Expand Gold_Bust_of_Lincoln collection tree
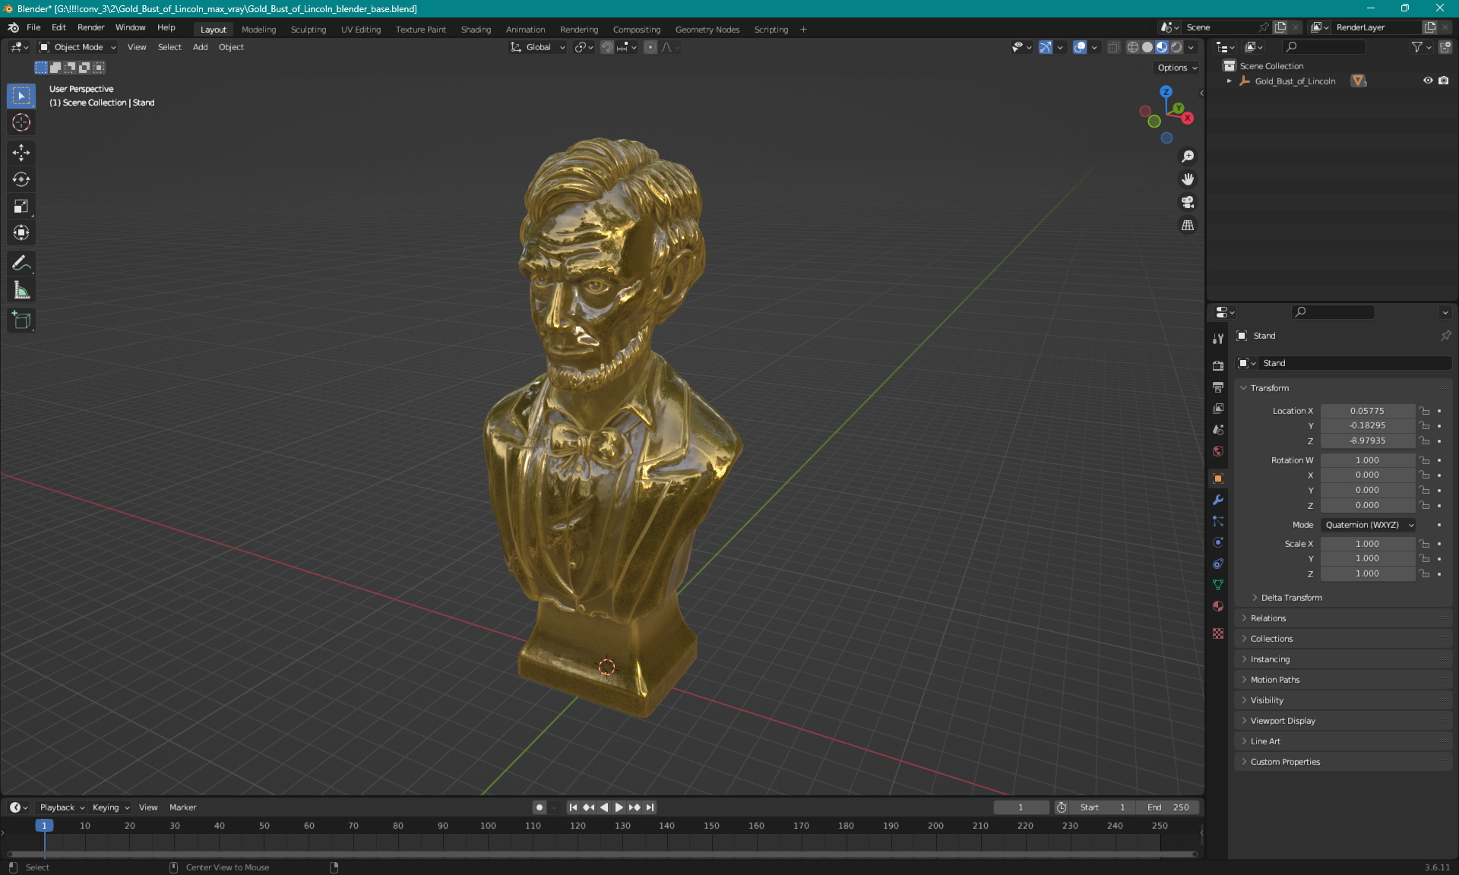 (x=1230, y=81)
